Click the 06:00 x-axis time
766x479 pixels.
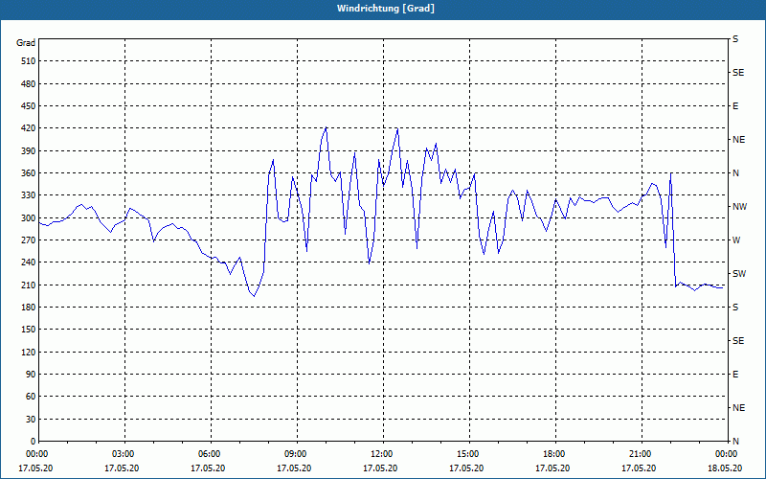point(209,454)
